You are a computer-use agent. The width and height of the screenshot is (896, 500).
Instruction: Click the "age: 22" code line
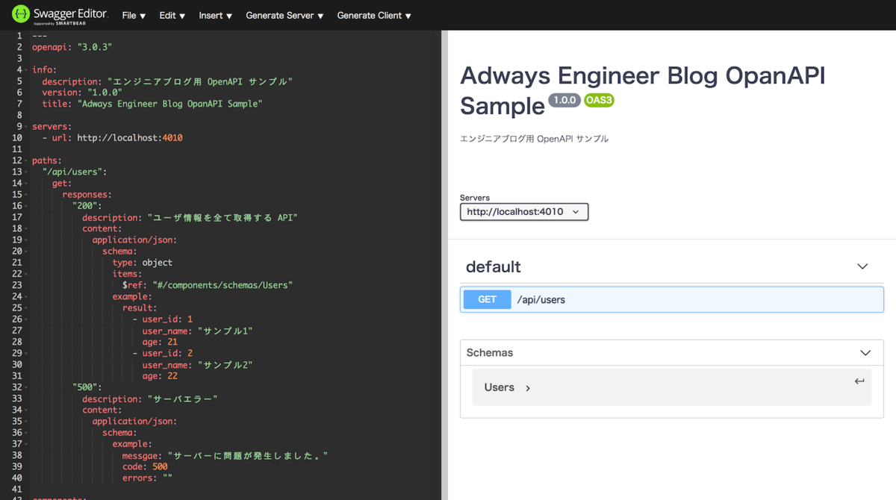coord(160,376)
